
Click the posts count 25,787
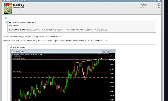pos(158,8)
